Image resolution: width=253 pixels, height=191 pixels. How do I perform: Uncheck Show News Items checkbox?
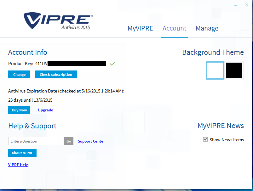(205, 139)
